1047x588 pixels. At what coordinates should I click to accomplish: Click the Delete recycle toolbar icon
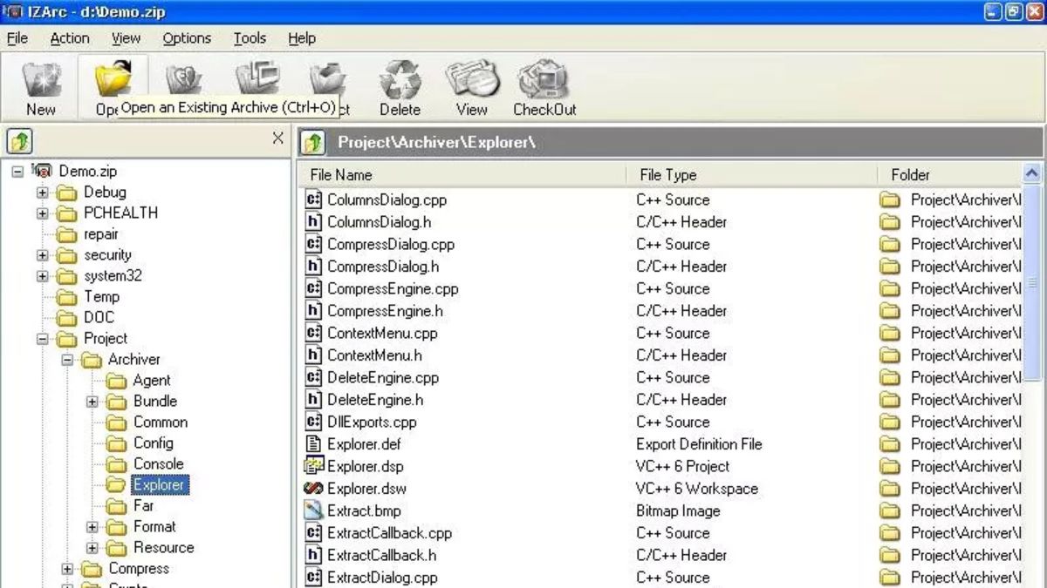pos(400,80)
